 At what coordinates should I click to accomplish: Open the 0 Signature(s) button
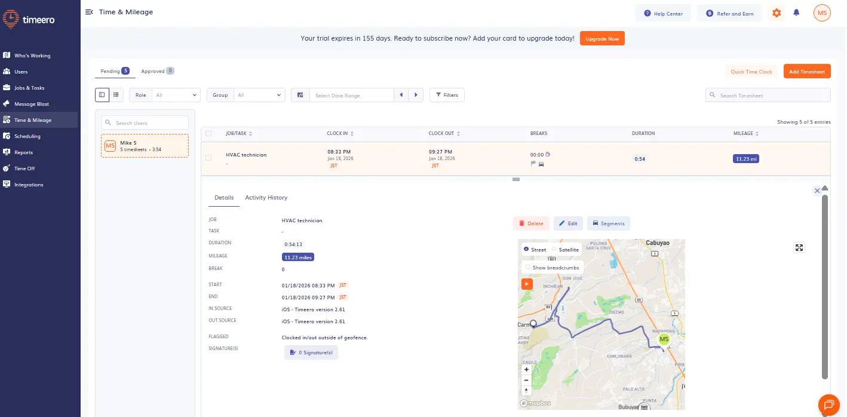point(311,353)
